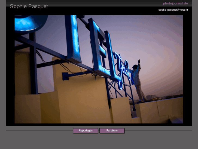Click the photojournaliste heading text

(x=175, y=4)
